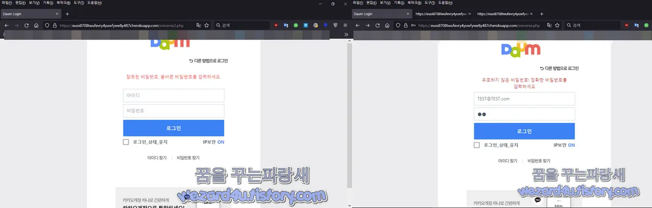This screenshot has height=208, width=652.
Task: Click translate page icon in left address bar
Action: point(198,25)
